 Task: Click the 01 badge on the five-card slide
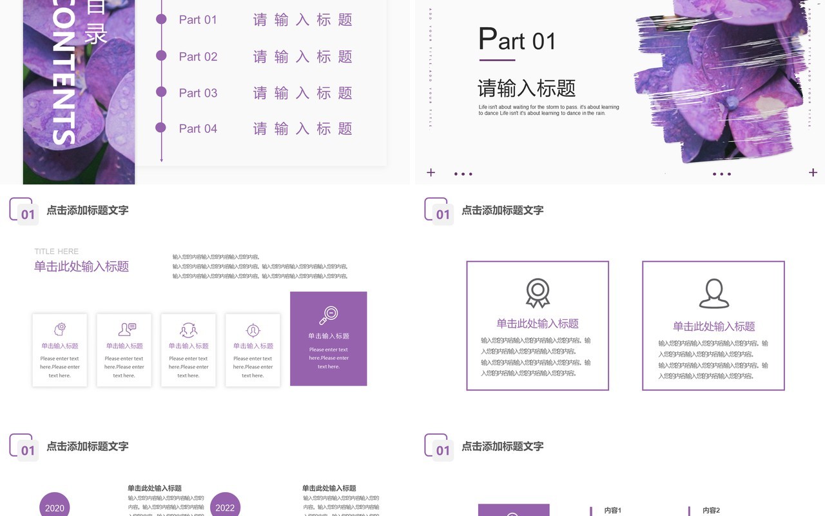28,215
